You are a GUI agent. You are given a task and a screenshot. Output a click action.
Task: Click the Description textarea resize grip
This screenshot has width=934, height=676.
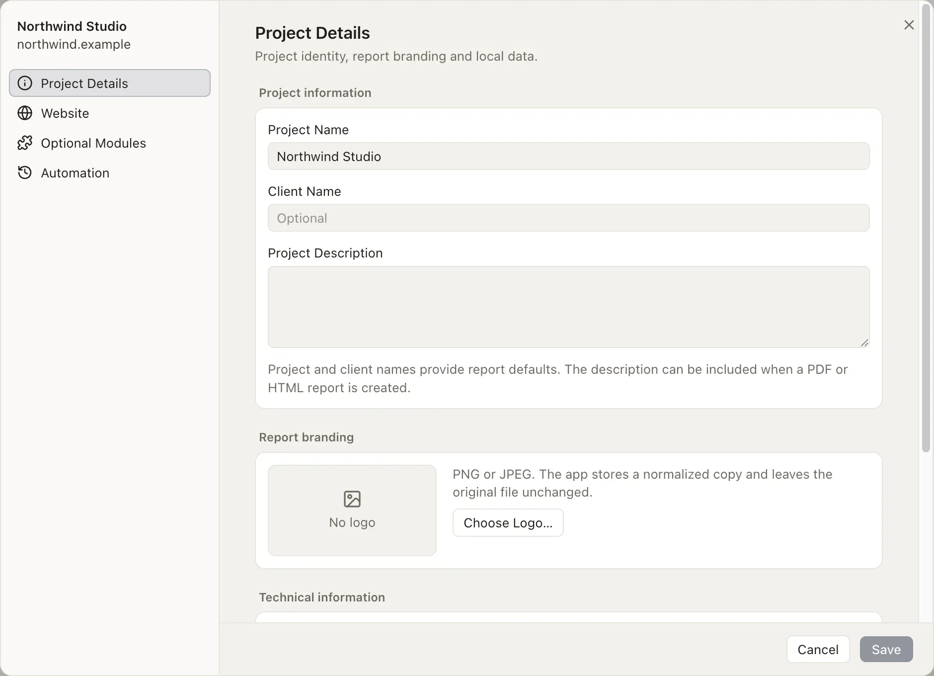(864, 342)
